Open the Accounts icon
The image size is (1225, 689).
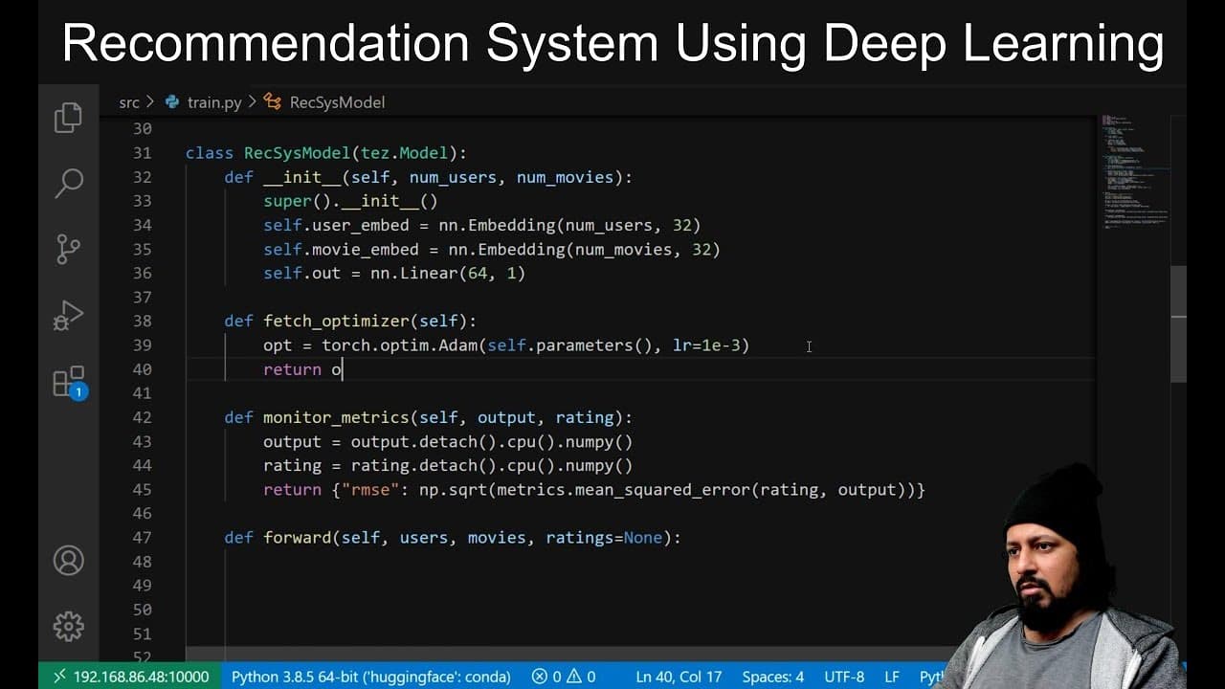point(68,560)
